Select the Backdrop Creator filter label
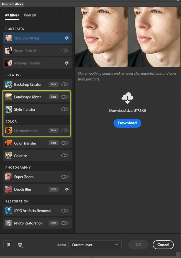This screenshot has width=181, height=258. click(x=28, y=85)
